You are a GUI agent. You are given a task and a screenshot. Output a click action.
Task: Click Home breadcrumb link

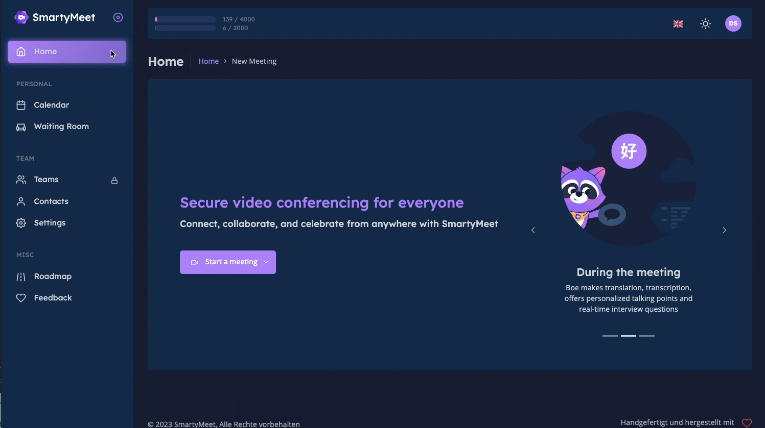(208, 61)
